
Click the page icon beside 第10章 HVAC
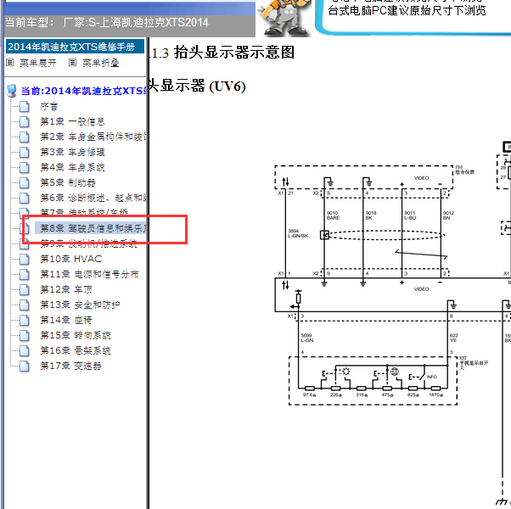(24, 260)
